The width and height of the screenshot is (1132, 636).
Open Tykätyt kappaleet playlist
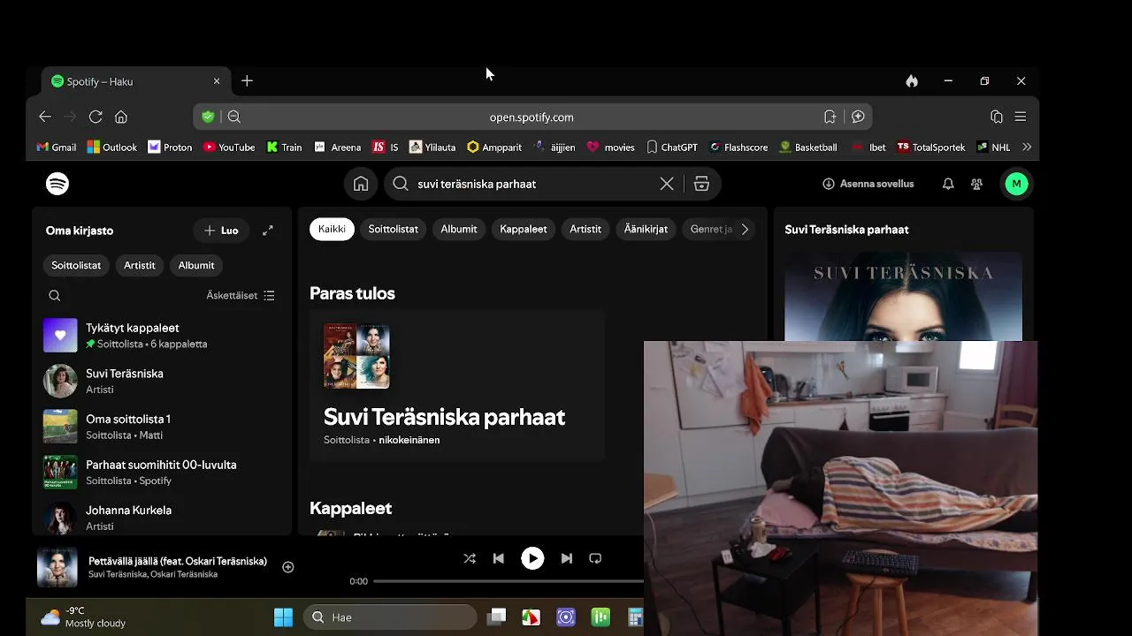point(162,336)
